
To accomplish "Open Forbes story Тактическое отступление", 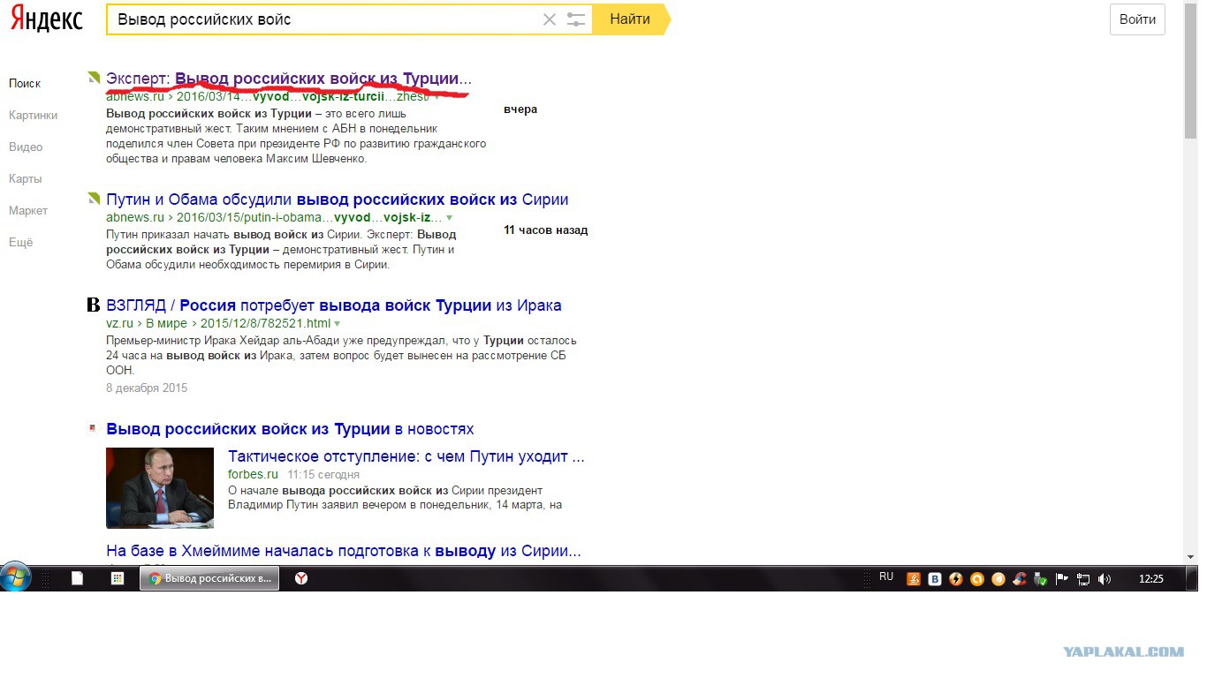I will tap(406, 456).
